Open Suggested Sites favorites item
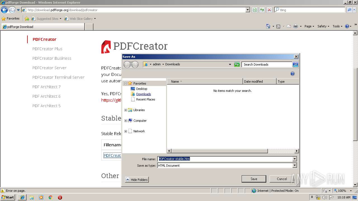This screenshot has height=201, width=358. pyautogui.click(x=46, y=19)
